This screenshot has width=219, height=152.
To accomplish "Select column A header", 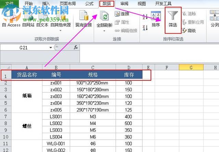I will coord(27,68).
